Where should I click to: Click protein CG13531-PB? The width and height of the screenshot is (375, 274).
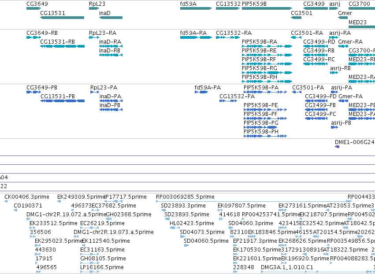click(58, 96)
